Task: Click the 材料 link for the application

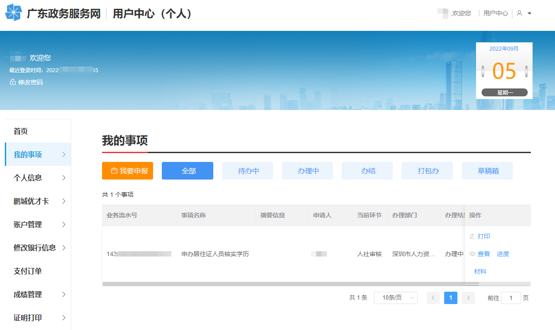Action: pyautogui.click(x=480, y=271)
